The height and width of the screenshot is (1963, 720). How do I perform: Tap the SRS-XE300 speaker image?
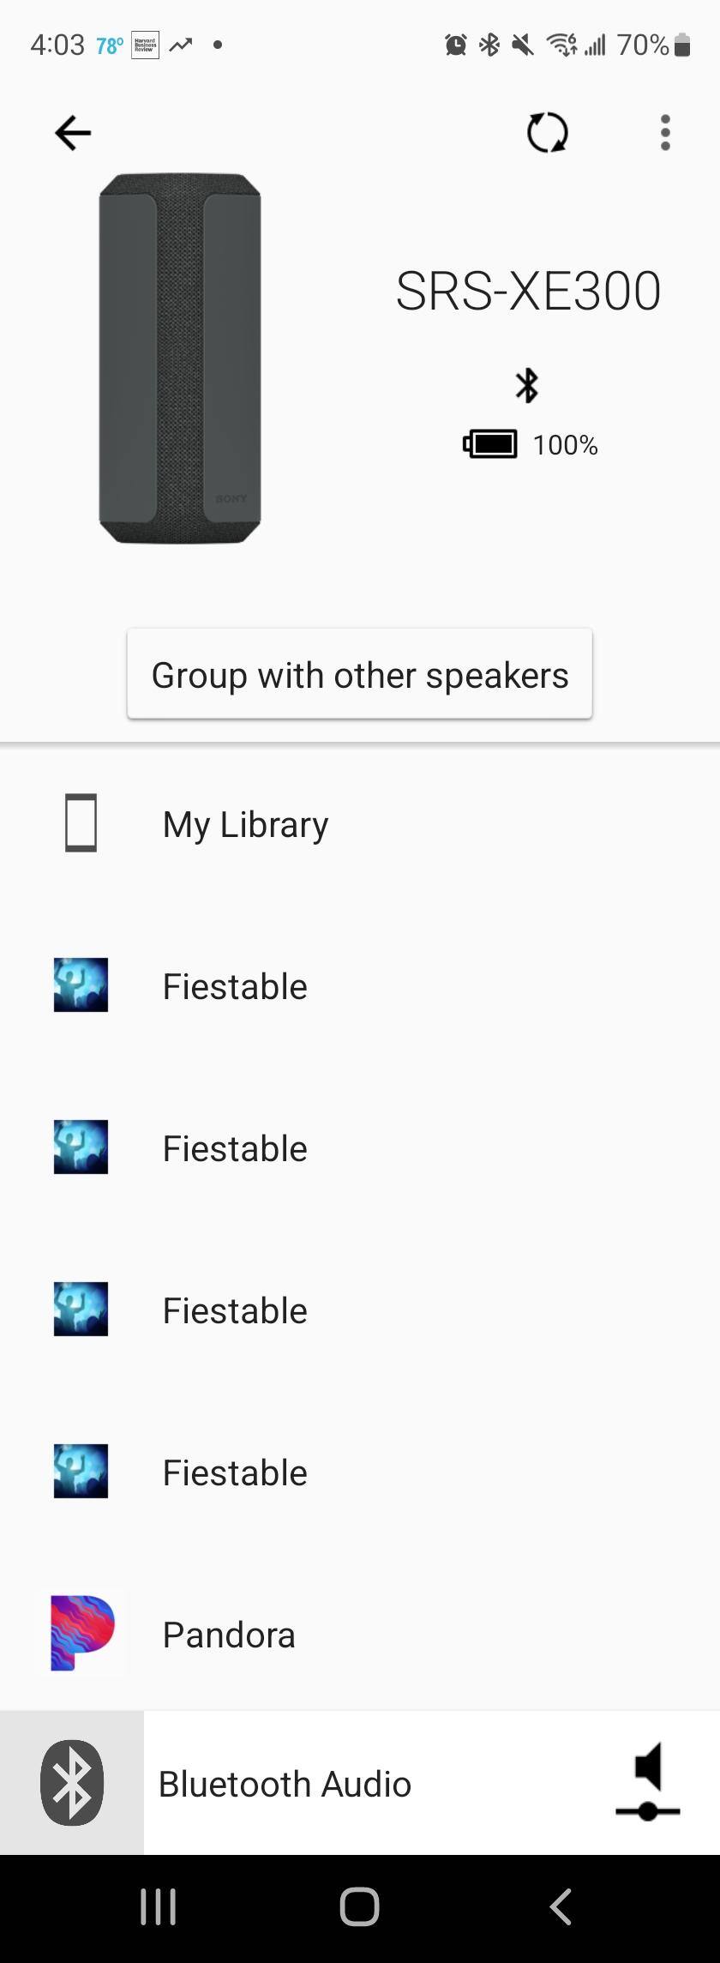click(x=180, y=358)
